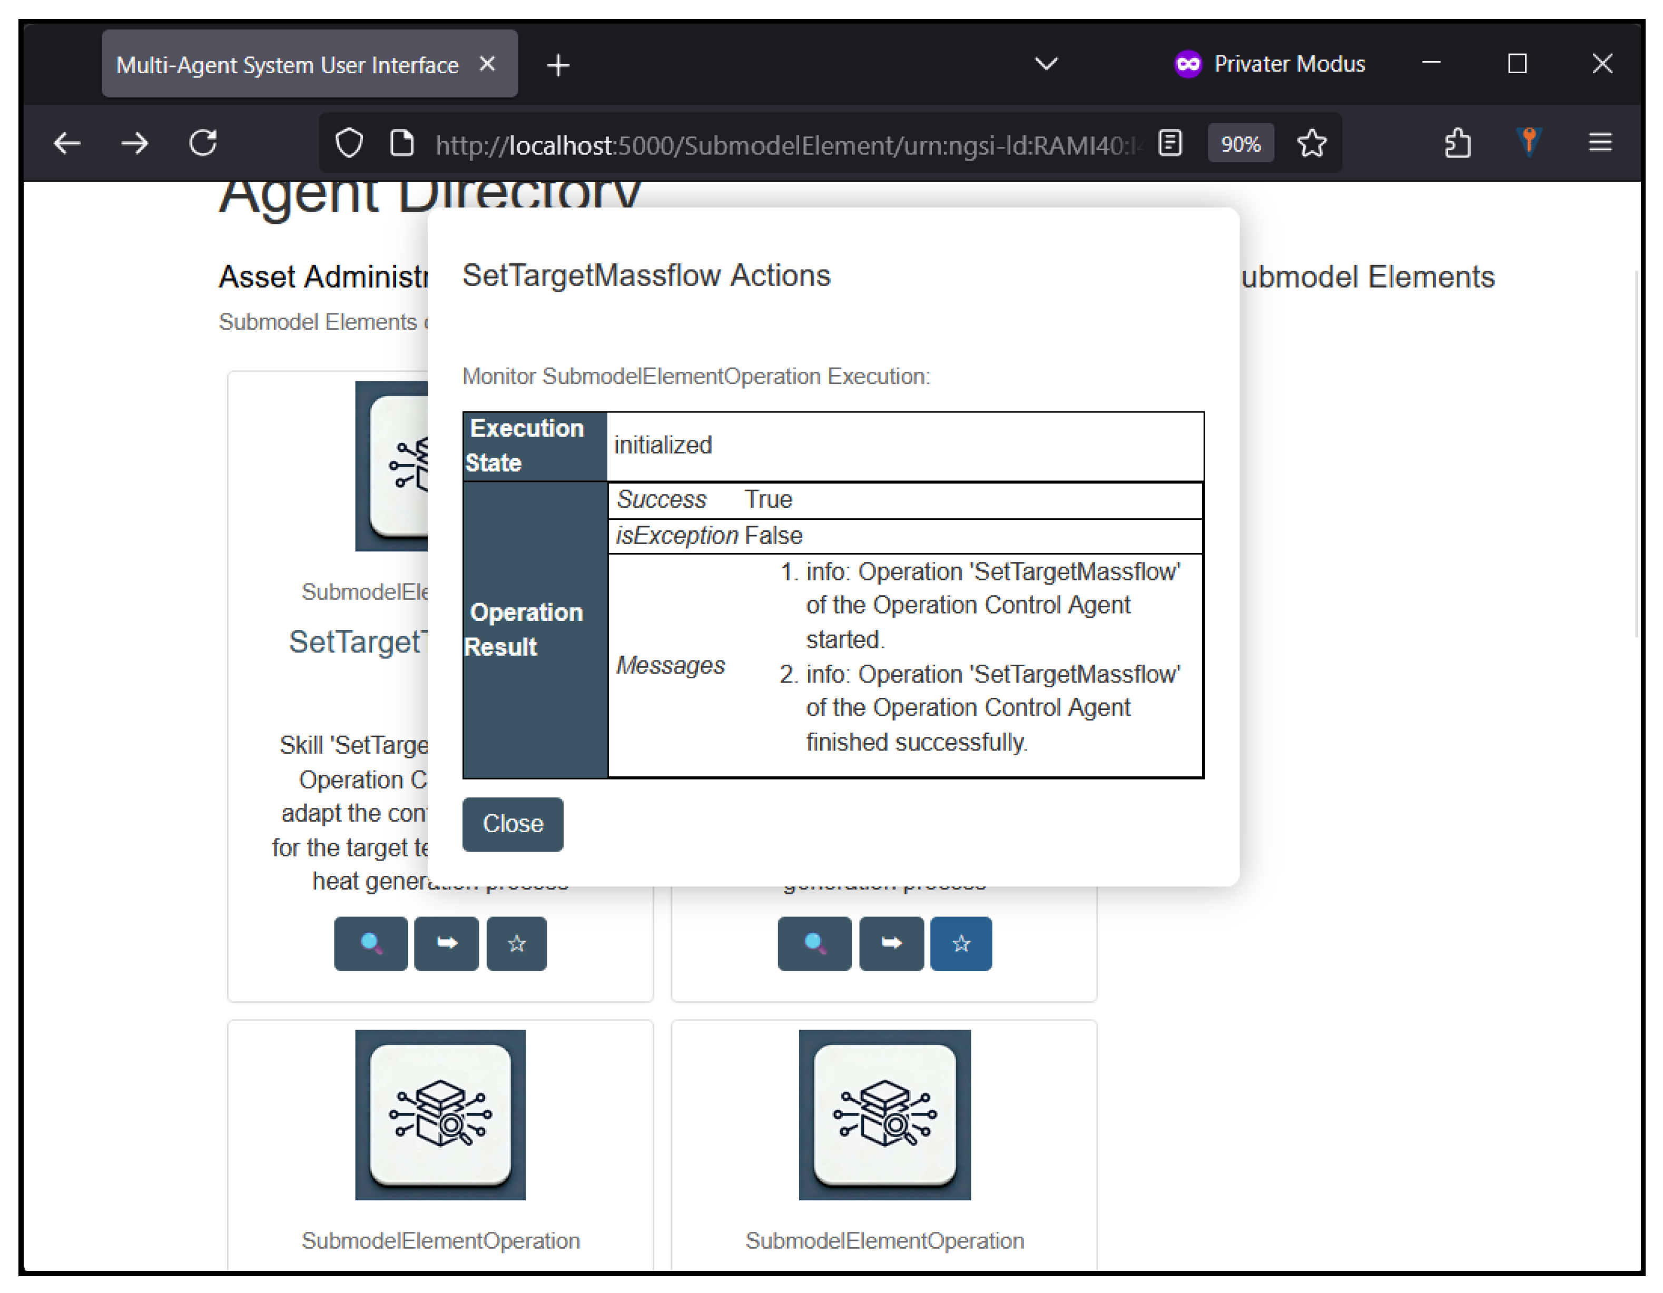Click the bottom-left SubmodelElementOperation thumbnail image
The height and width of the screenshot is (1293, 1663).
click(x=440, y=1114)
